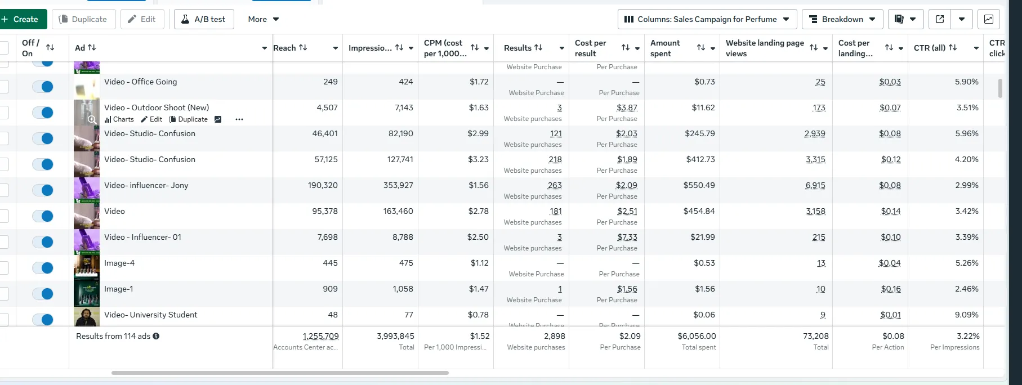Choose inline Edit for Outdoor Shoot ad
The image size is (1022, 385).
tap(151, 119)
